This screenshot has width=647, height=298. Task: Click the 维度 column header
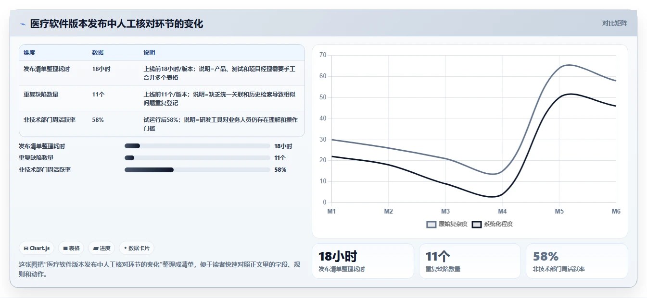[29, 53]
